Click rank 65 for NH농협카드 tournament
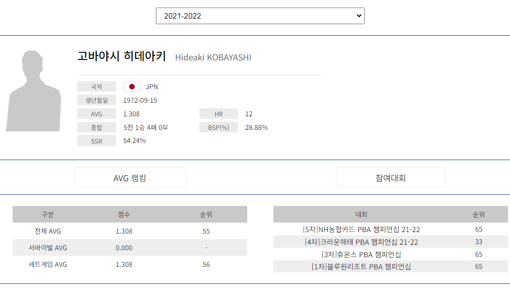This screenshot has height=288, width=510. coord(478,229)
